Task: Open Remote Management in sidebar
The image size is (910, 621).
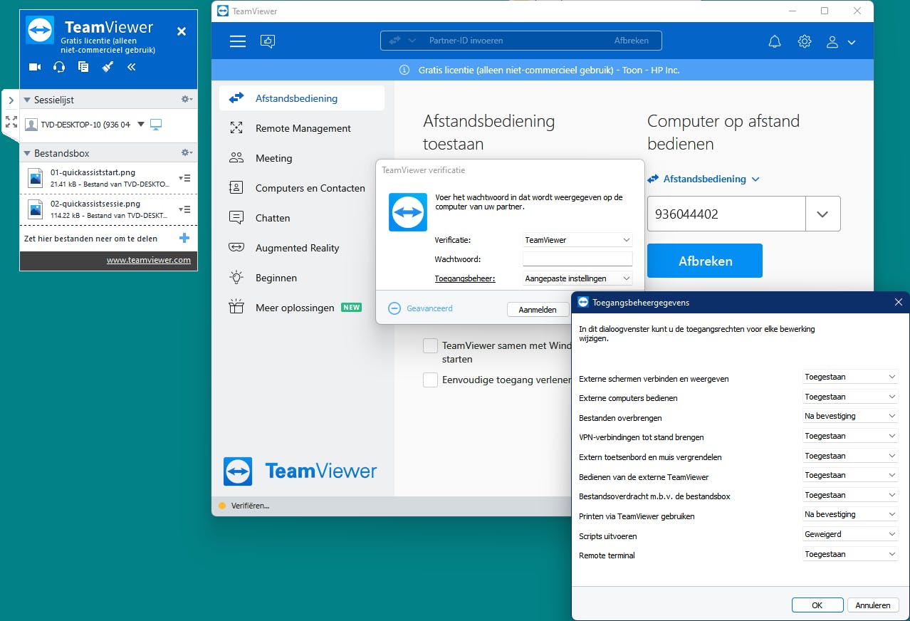Action: point(302,128)
